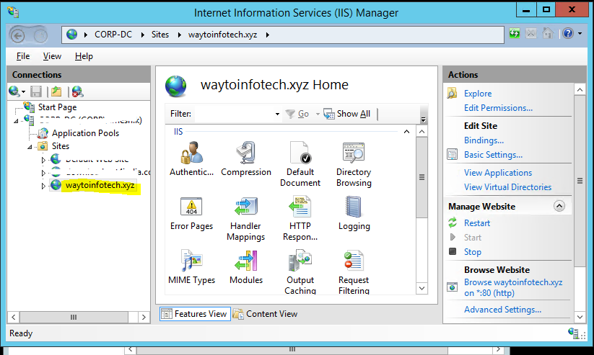Image resolution: width=594 pixels, height=355 pixels.
Task: Switch to Features View tab
Action: click(x=195, y=314)
